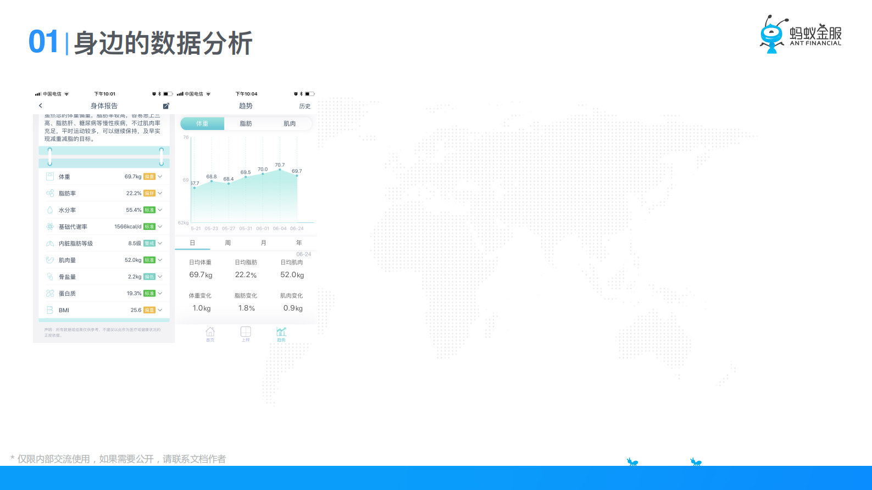Tap alarm icon in the 下午10:01 status bar
872x490 pixels.
[x=154, y=94]
